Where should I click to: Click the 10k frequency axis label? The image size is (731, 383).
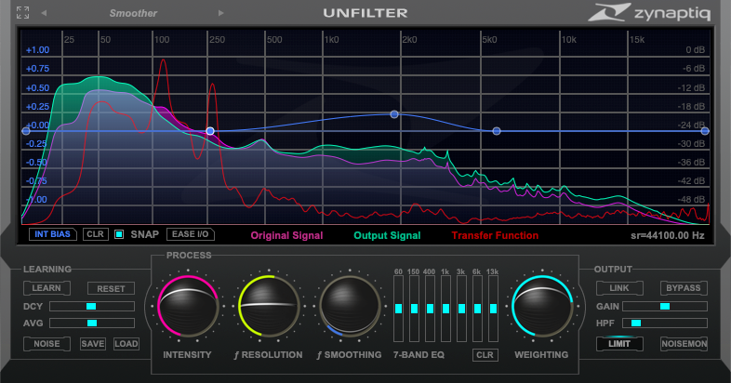tap(569, 40)
